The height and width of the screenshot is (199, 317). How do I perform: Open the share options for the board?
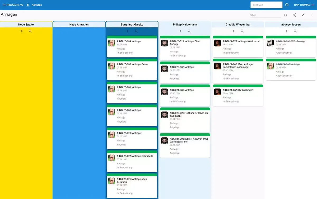click(294, 15)
